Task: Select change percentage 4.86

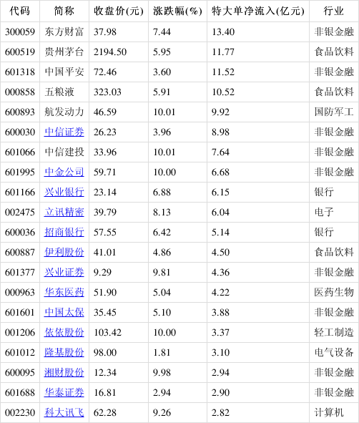Action: 162,252
